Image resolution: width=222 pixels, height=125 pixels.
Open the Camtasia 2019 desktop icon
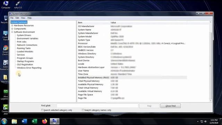tap(5, 109)
